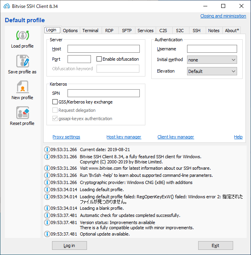251x255 pixels.
Task: Click the Default profile heading
Action: [x=25, y=20]
